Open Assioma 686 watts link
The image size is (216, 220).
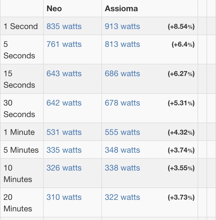pos(122,74)
